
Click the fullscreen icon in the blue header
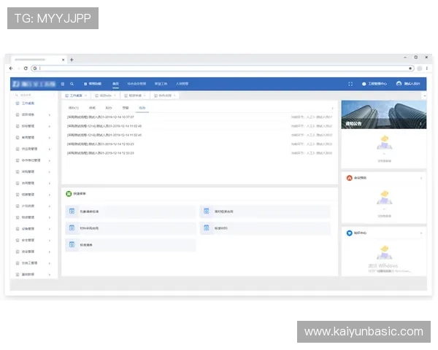350,84
